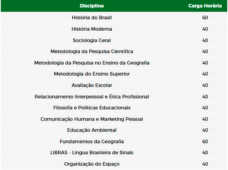Click Filosofia e Políticas Educacionais
This screenshot has width=228, height=170.
tap(92, 108)
